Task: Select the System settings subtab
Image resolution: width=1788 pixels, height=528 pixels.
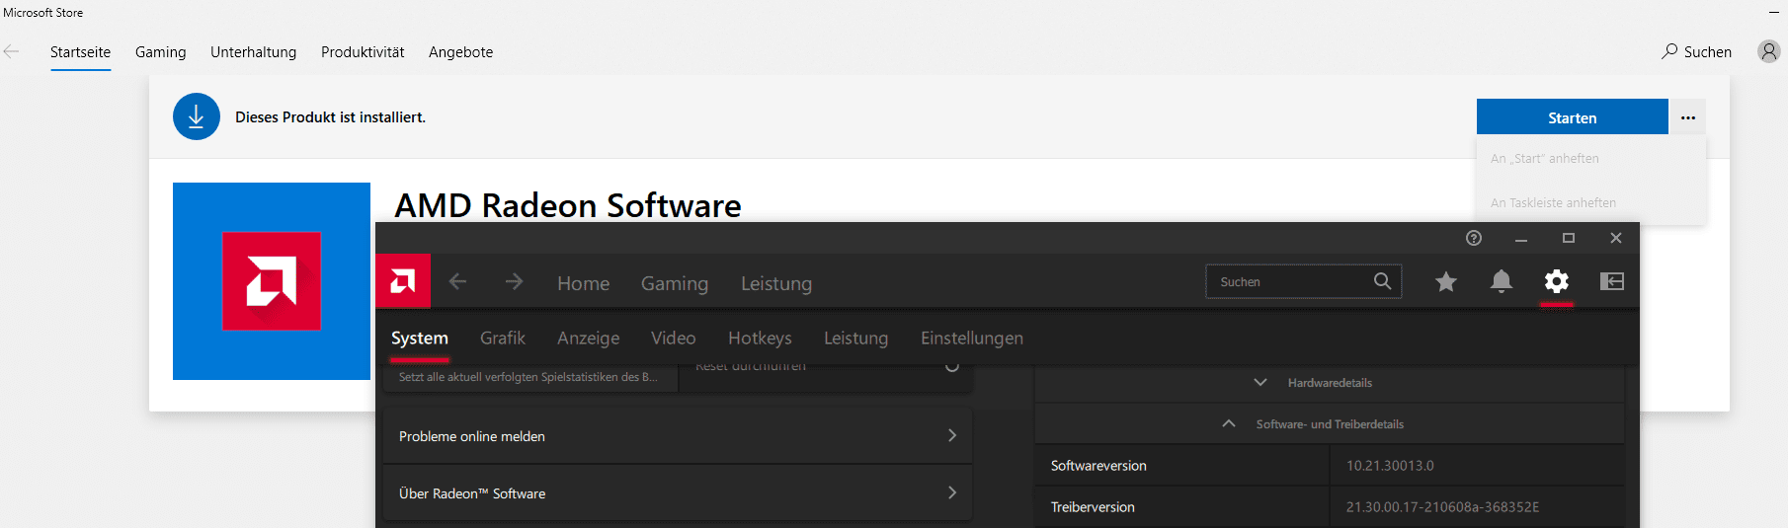Action: [420, 339]
